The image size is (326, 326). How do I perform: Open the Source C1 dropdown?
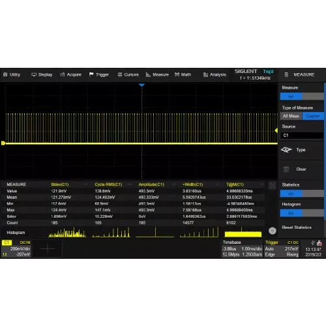click(302, 136)
